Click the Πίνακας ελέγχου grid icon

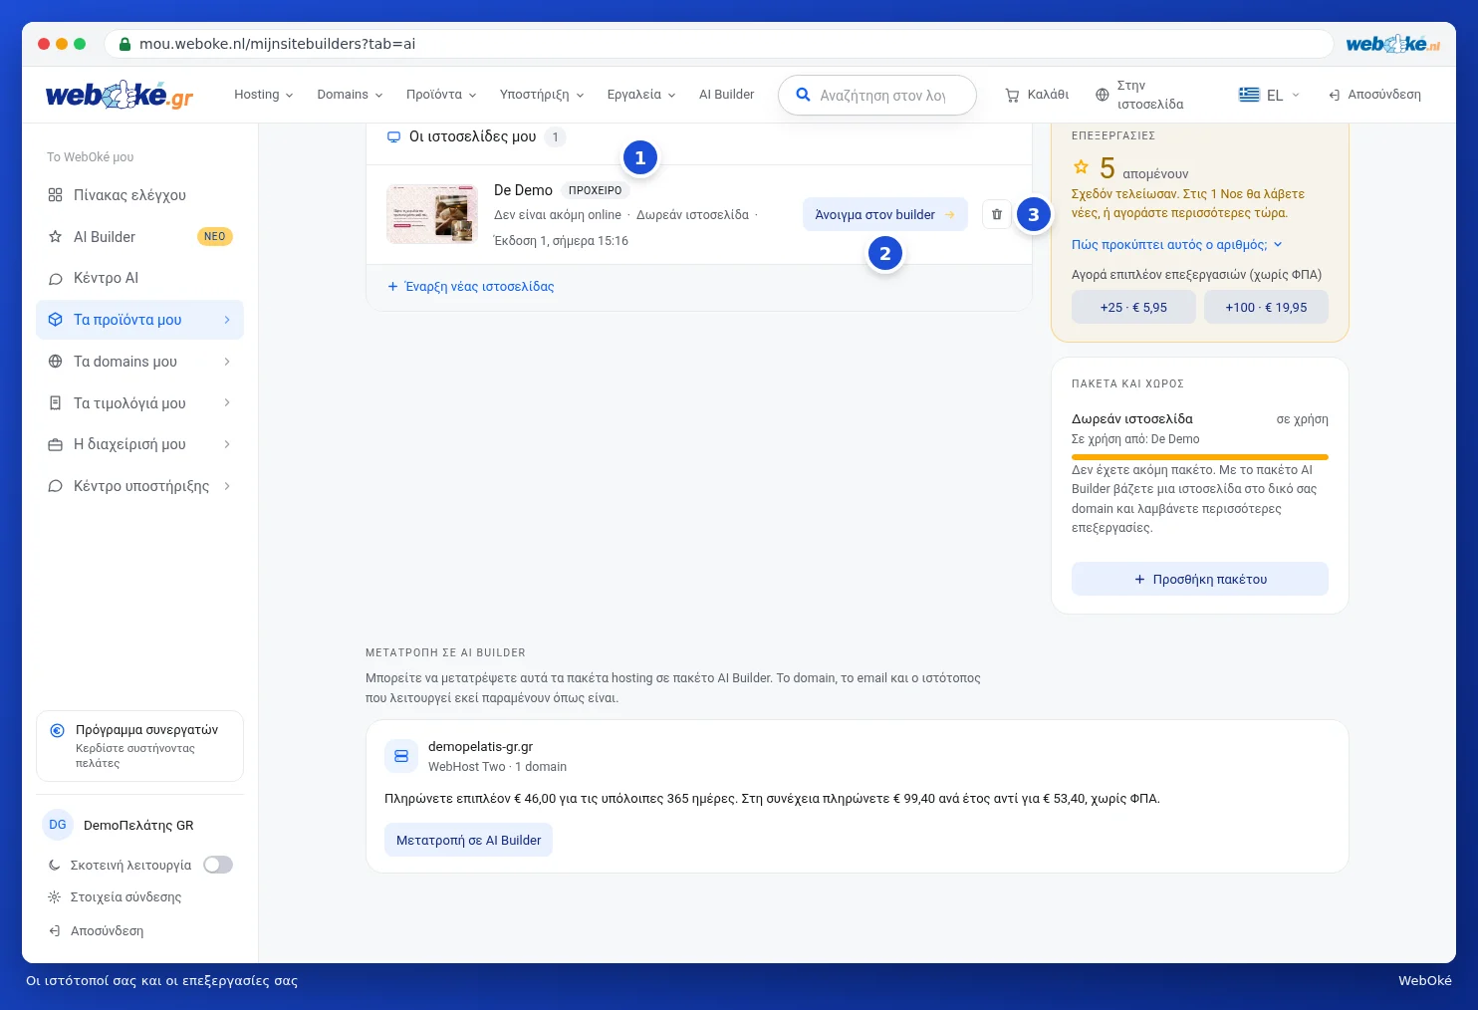point(56,195)
